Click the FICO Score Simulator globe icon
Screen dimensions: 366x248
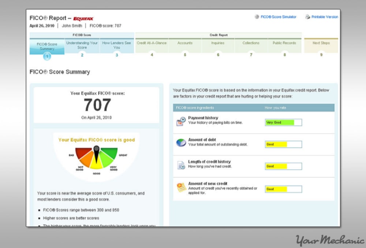click(257, 17)
